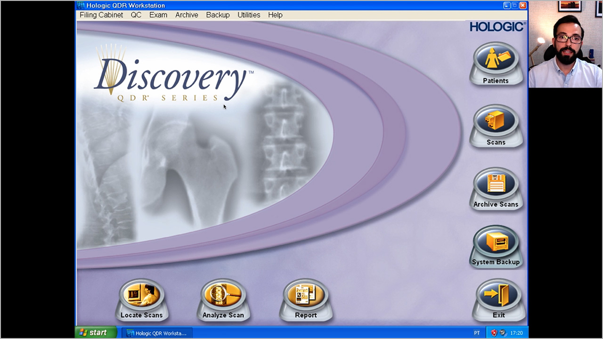Start Analyze Scan icon button

coord(223,299)
